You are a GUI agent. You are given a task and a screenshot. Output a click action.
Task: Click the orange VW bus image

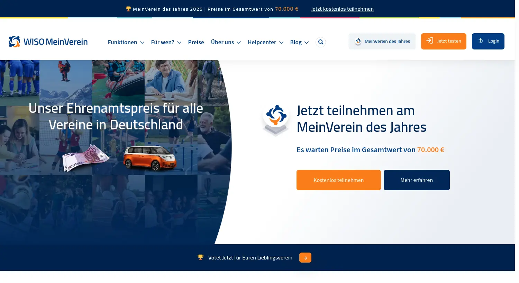(x=150, y=158)
